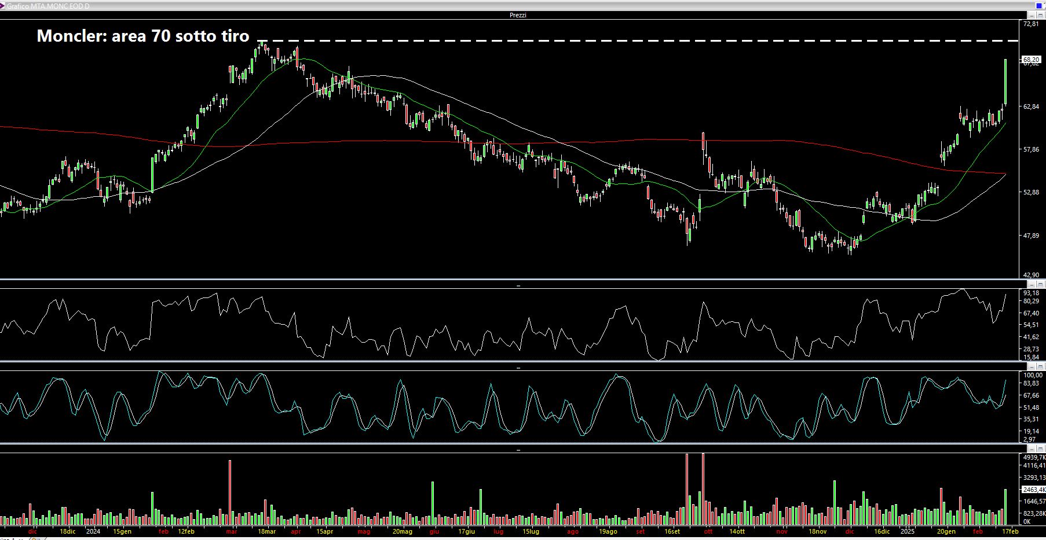
Task: Click the 20mag date label
Action: (403, 531)
